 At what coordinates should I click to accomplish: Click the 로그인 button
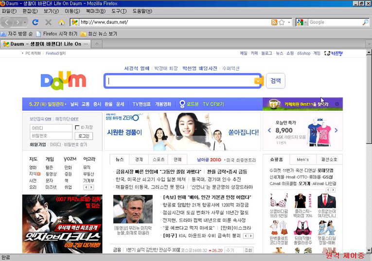(x=84, y=136)
